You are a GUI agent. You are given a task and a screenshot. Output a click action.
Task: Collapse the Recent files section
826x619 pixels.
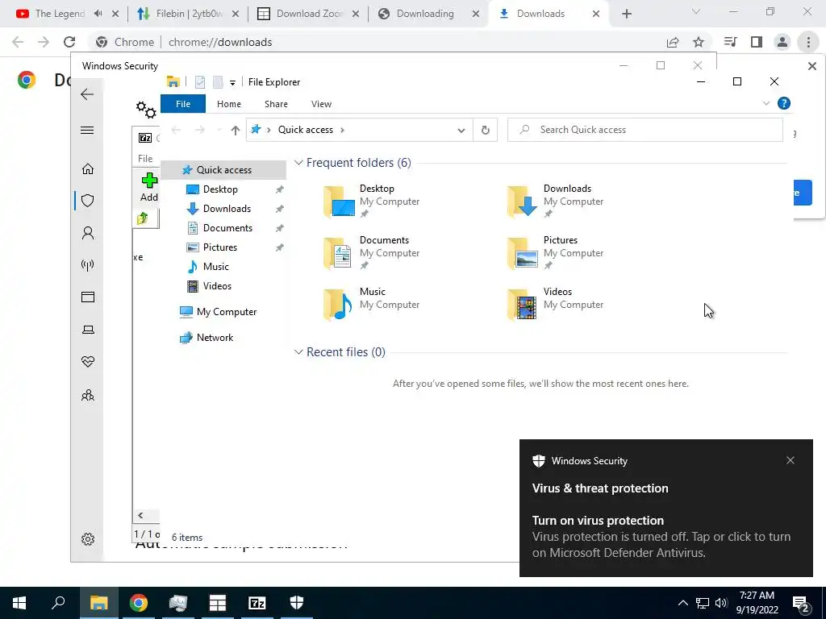click(298, 352)
